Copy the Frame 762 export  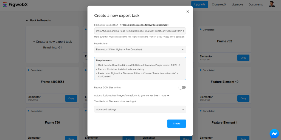243,58
